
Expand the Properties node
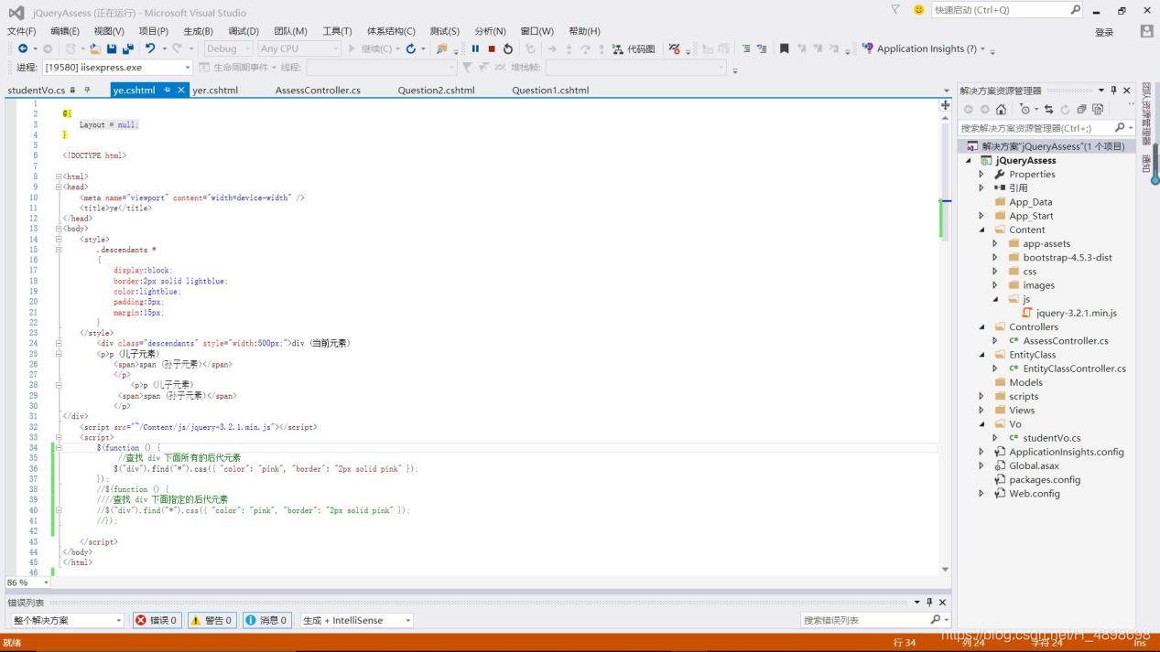pyautogui.click(x=981, y=174)
